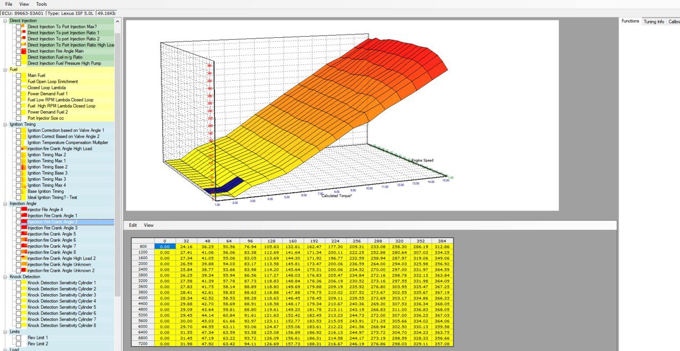Select the Functions tab
680x351 pixels.
point(630,21)
